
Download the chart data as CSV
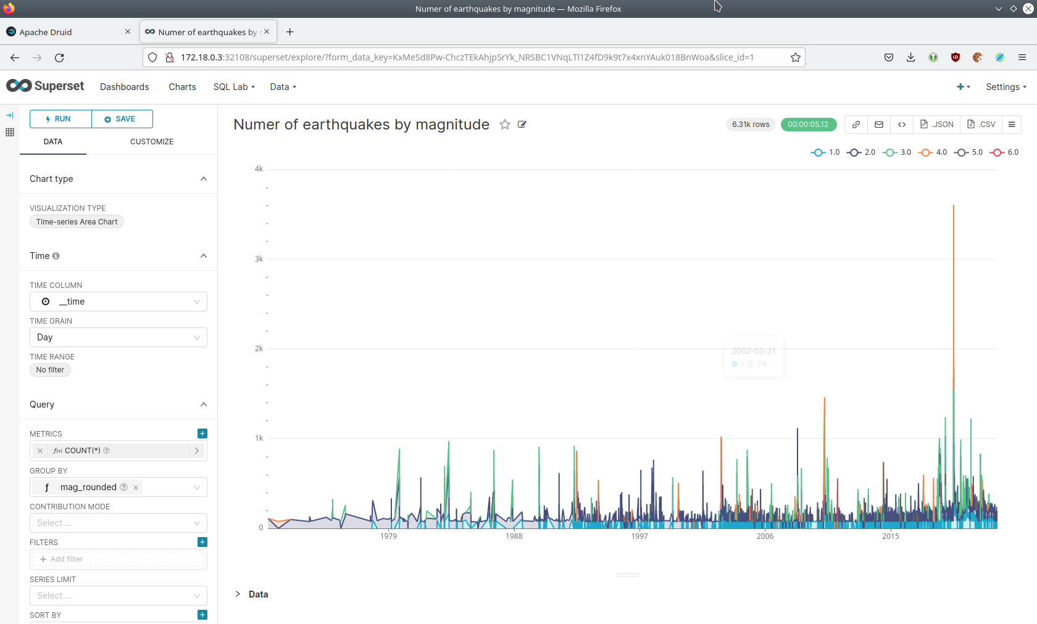pyautogui.click(x=981, y=125)
